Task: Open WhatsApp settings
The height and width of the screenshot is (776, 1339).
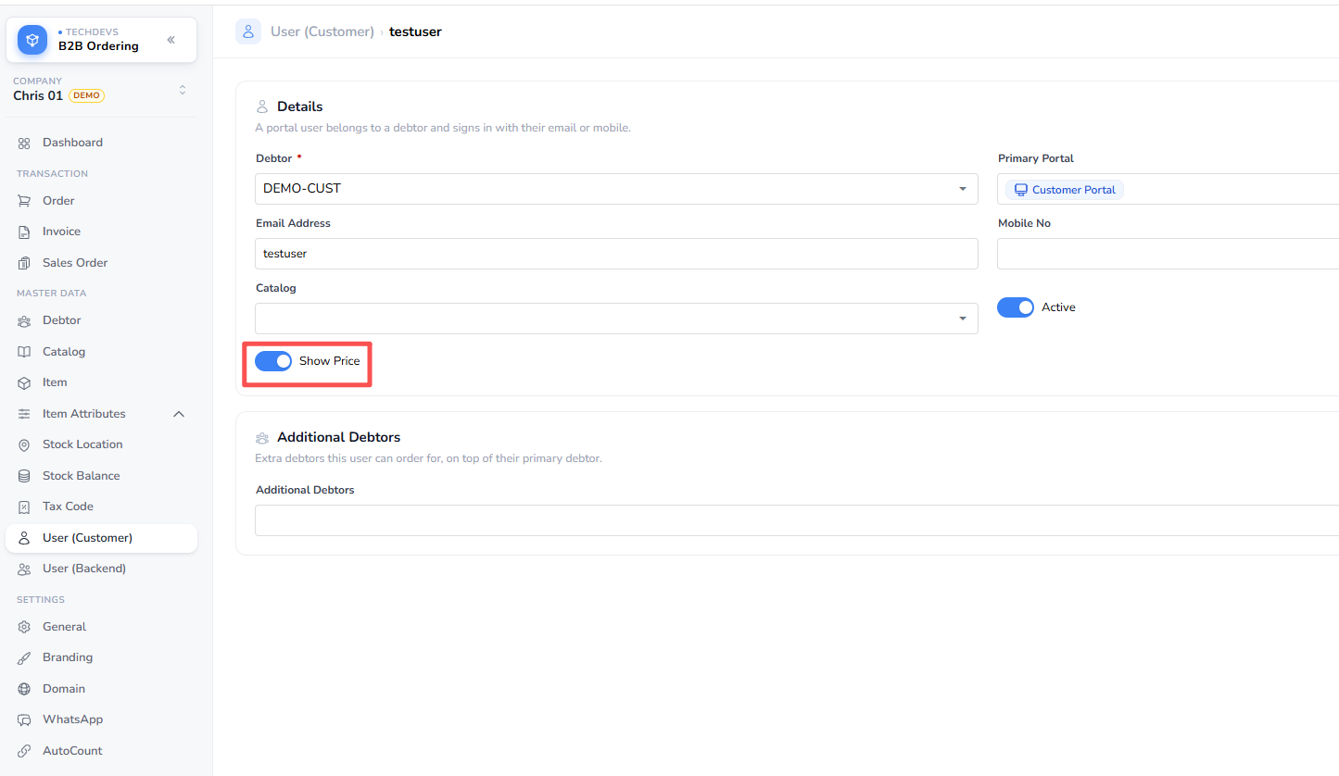Action: pos(101,720)
